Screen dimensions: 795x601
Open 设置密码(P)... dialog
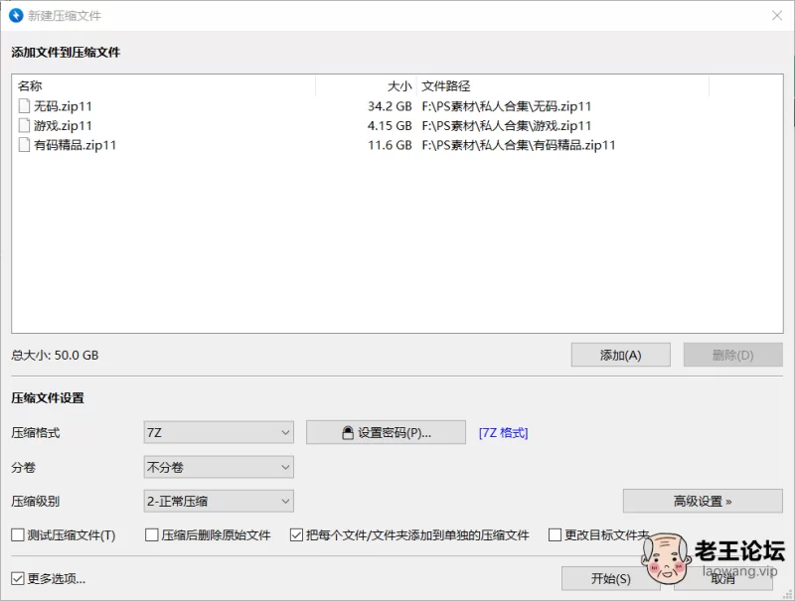point(386,432)
